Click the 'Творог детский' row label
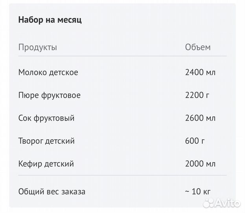 tap(46, 141)
